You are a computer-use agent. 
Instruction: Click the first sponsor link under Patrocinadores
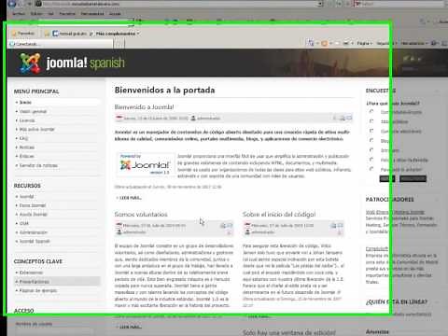pos(395,212)
